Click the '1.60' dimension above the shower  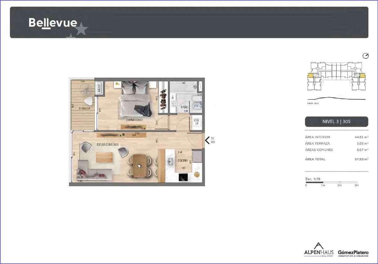183,83
